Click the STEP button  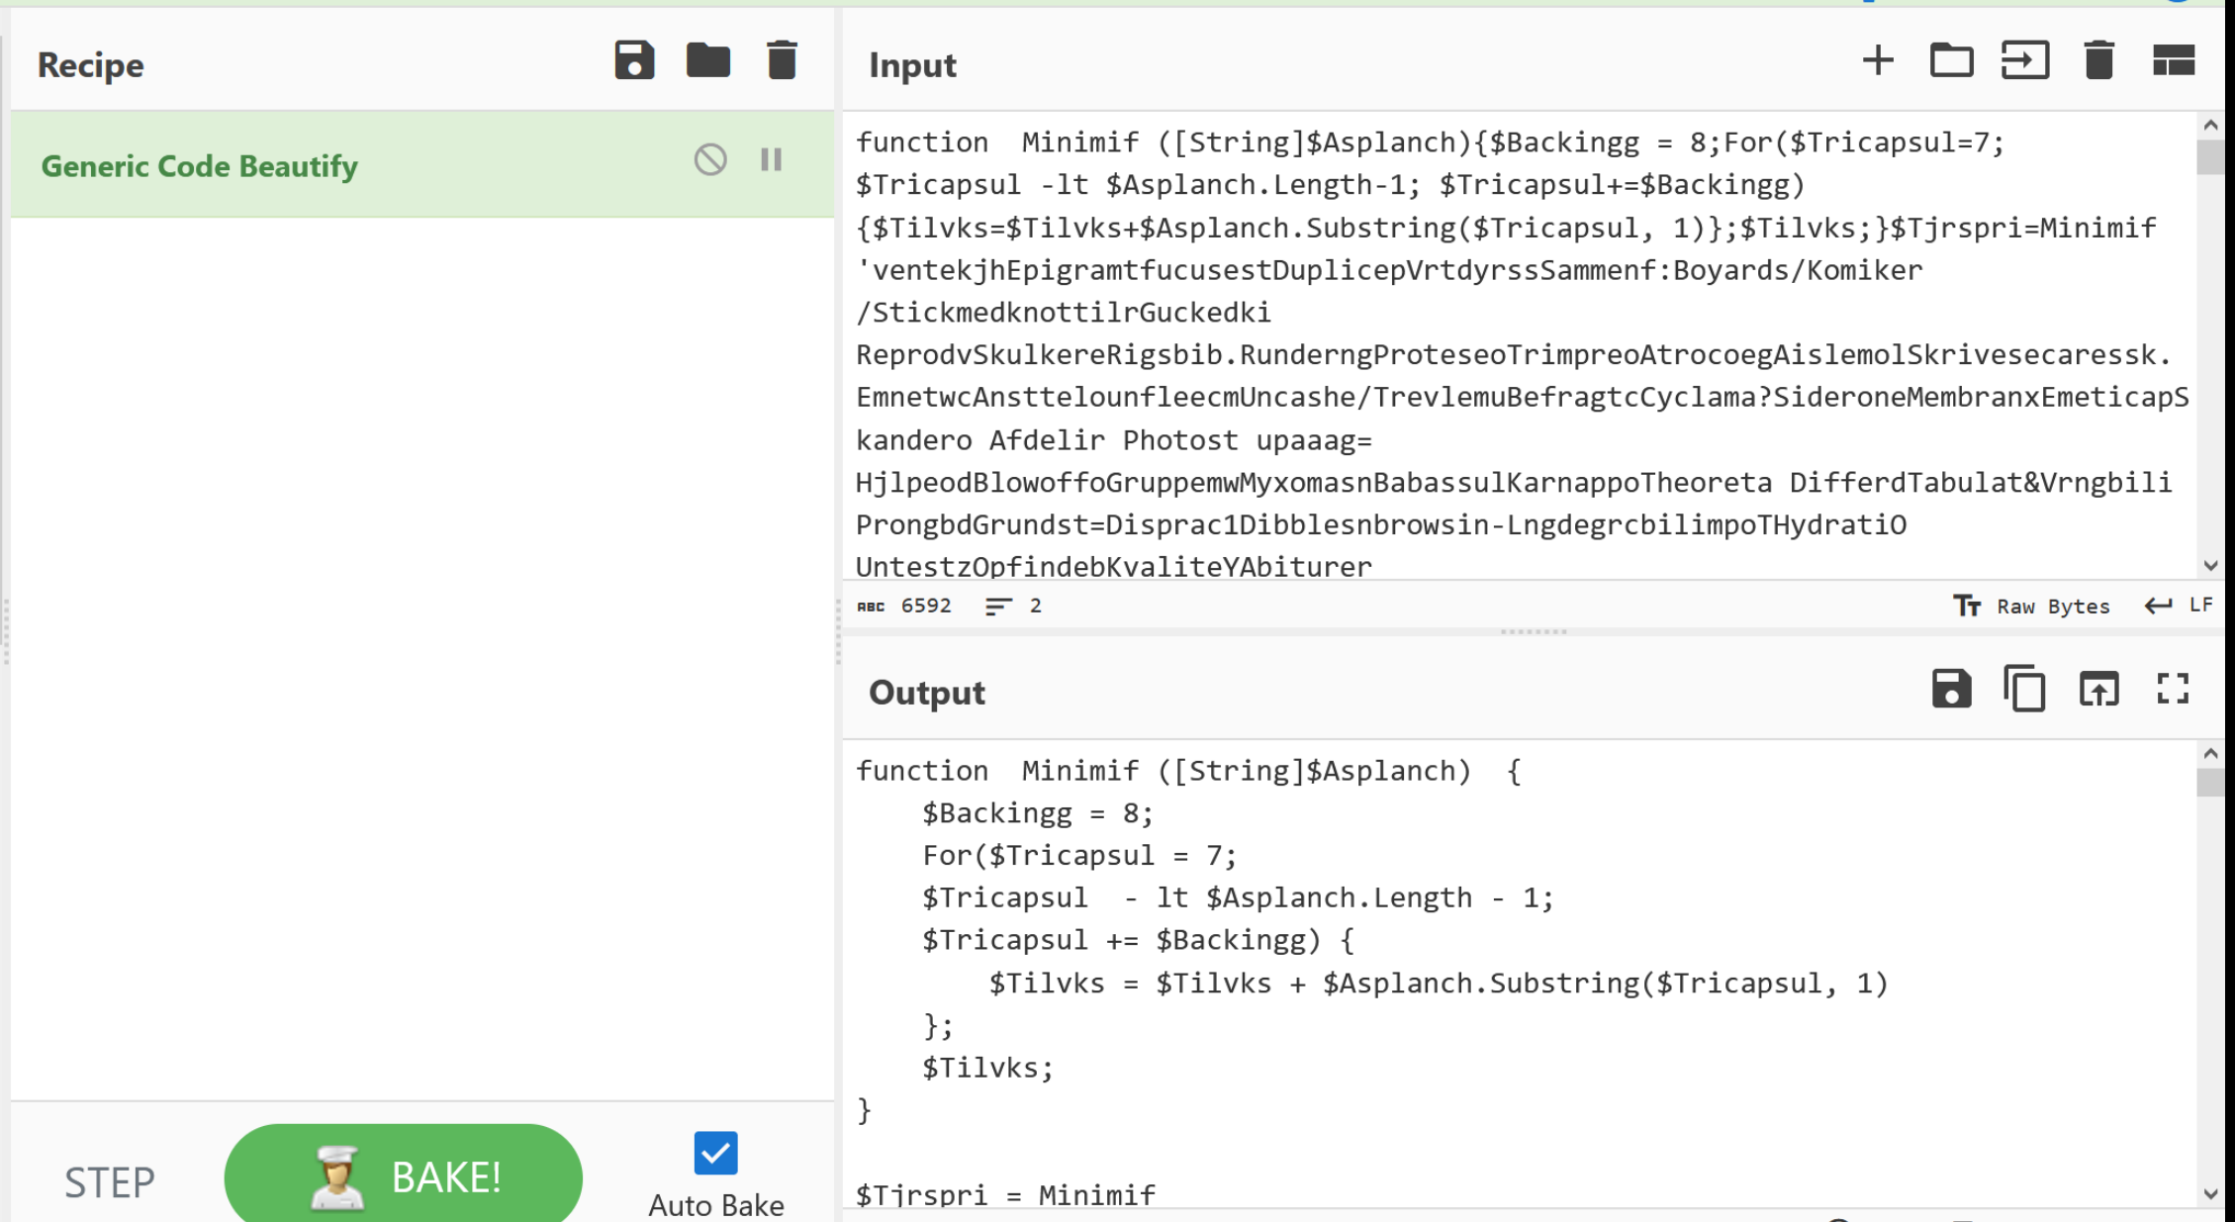[x=110, y=1181]
